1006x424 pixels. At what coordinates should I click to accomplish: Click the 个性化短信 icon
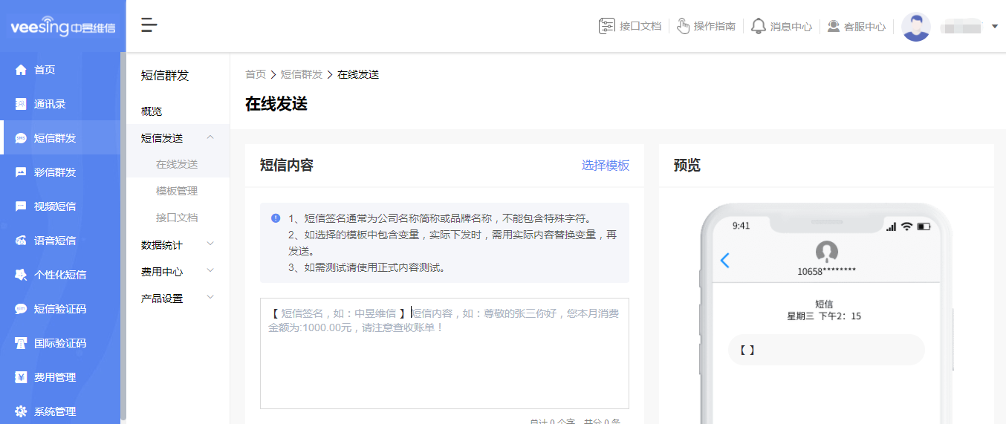click(x=21, y=275)
